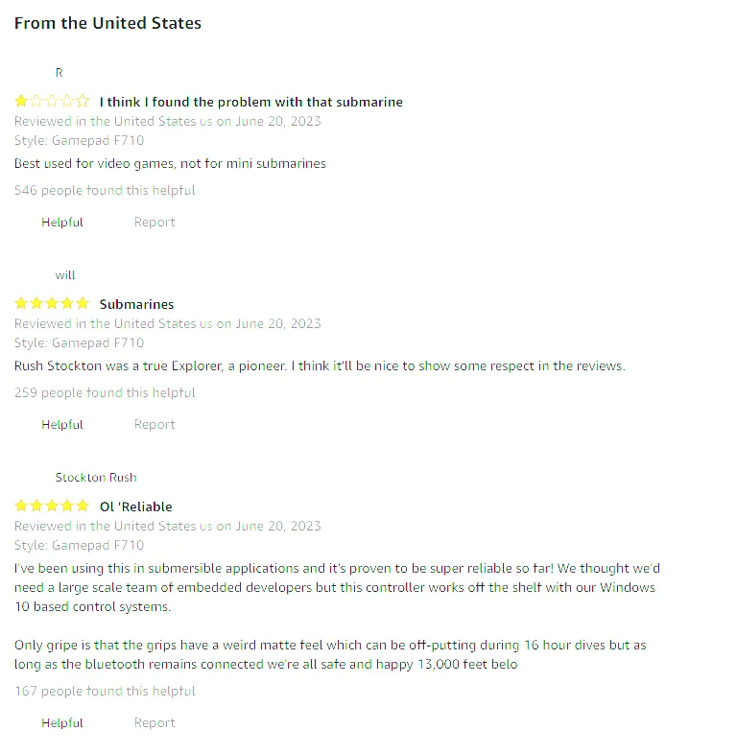The height and width of the screenshot is (754, 737).
Task: Open Stockton Rush reviewer profile
Action: (x=96, y=478)
